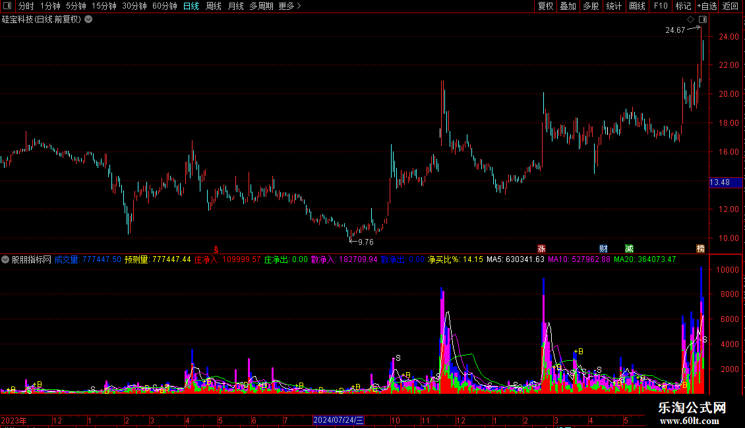
Task: Open the 画线 drawing tools
Action: pyautogui.click(x=637, y=6)
